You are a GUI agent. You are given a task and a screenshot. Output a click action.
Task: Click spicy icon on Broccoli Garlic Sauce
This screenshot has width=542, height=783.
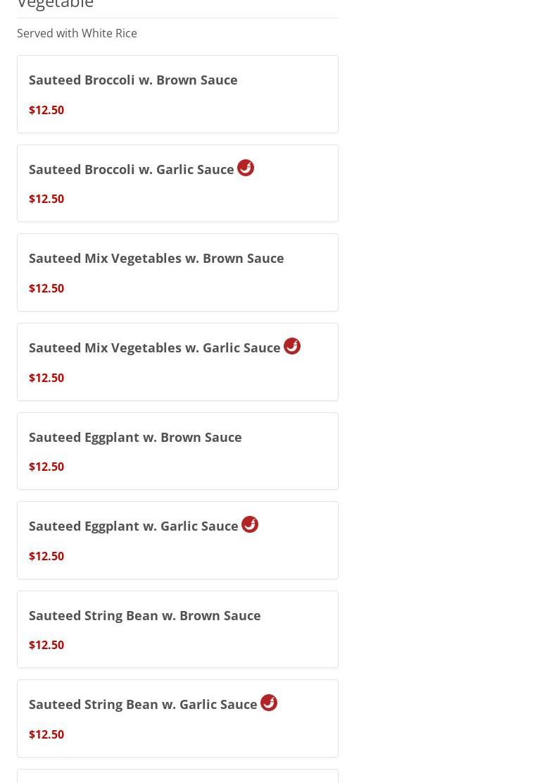[246, 168]
